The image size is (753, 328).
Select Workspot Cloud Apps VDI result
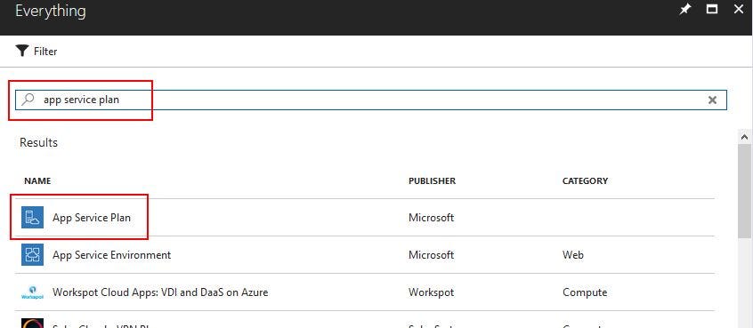coord(365,292)
